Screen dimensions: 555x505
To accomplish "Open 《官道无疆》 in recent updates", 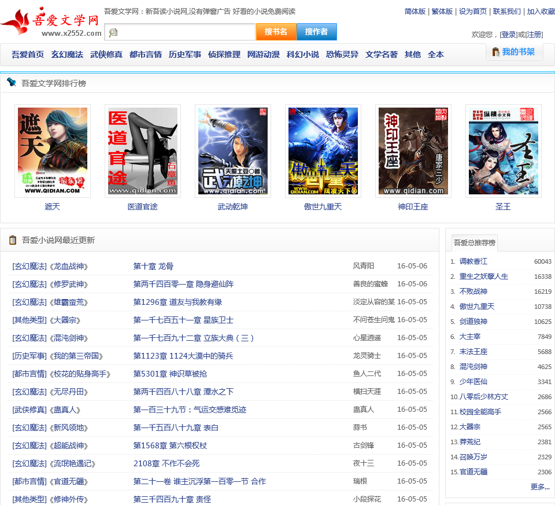I will pyautogui.click(x=69, y=482).
